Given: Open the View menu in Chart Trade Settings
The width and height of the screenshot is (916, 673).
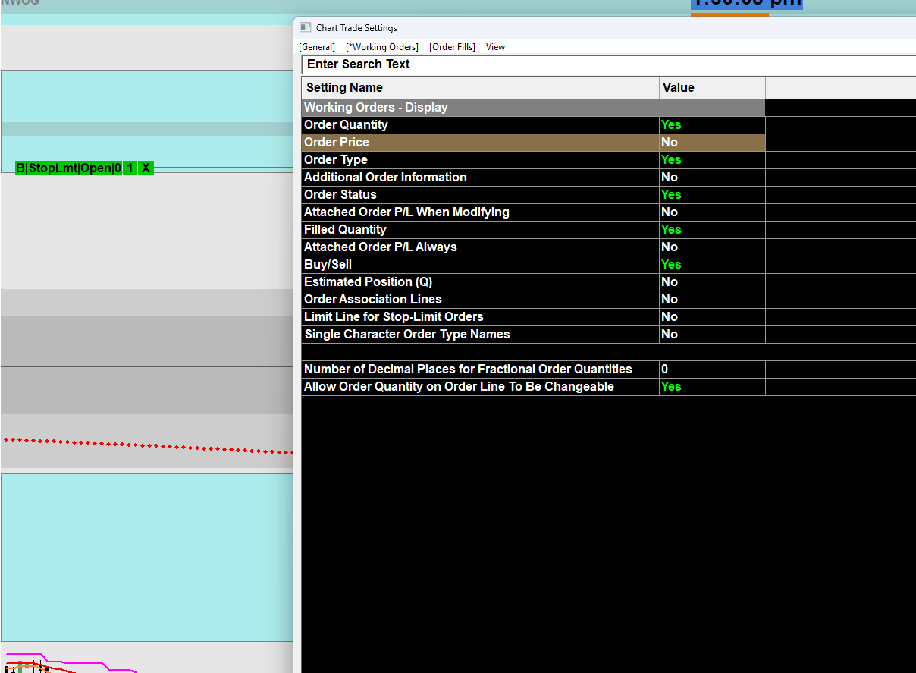Looking at the screenshot, I should pos(495,47).
